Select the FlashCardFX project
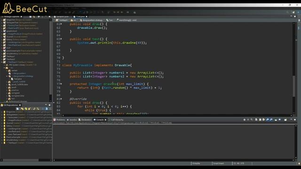This screenshot has height=169, width=301. [23, 28]
